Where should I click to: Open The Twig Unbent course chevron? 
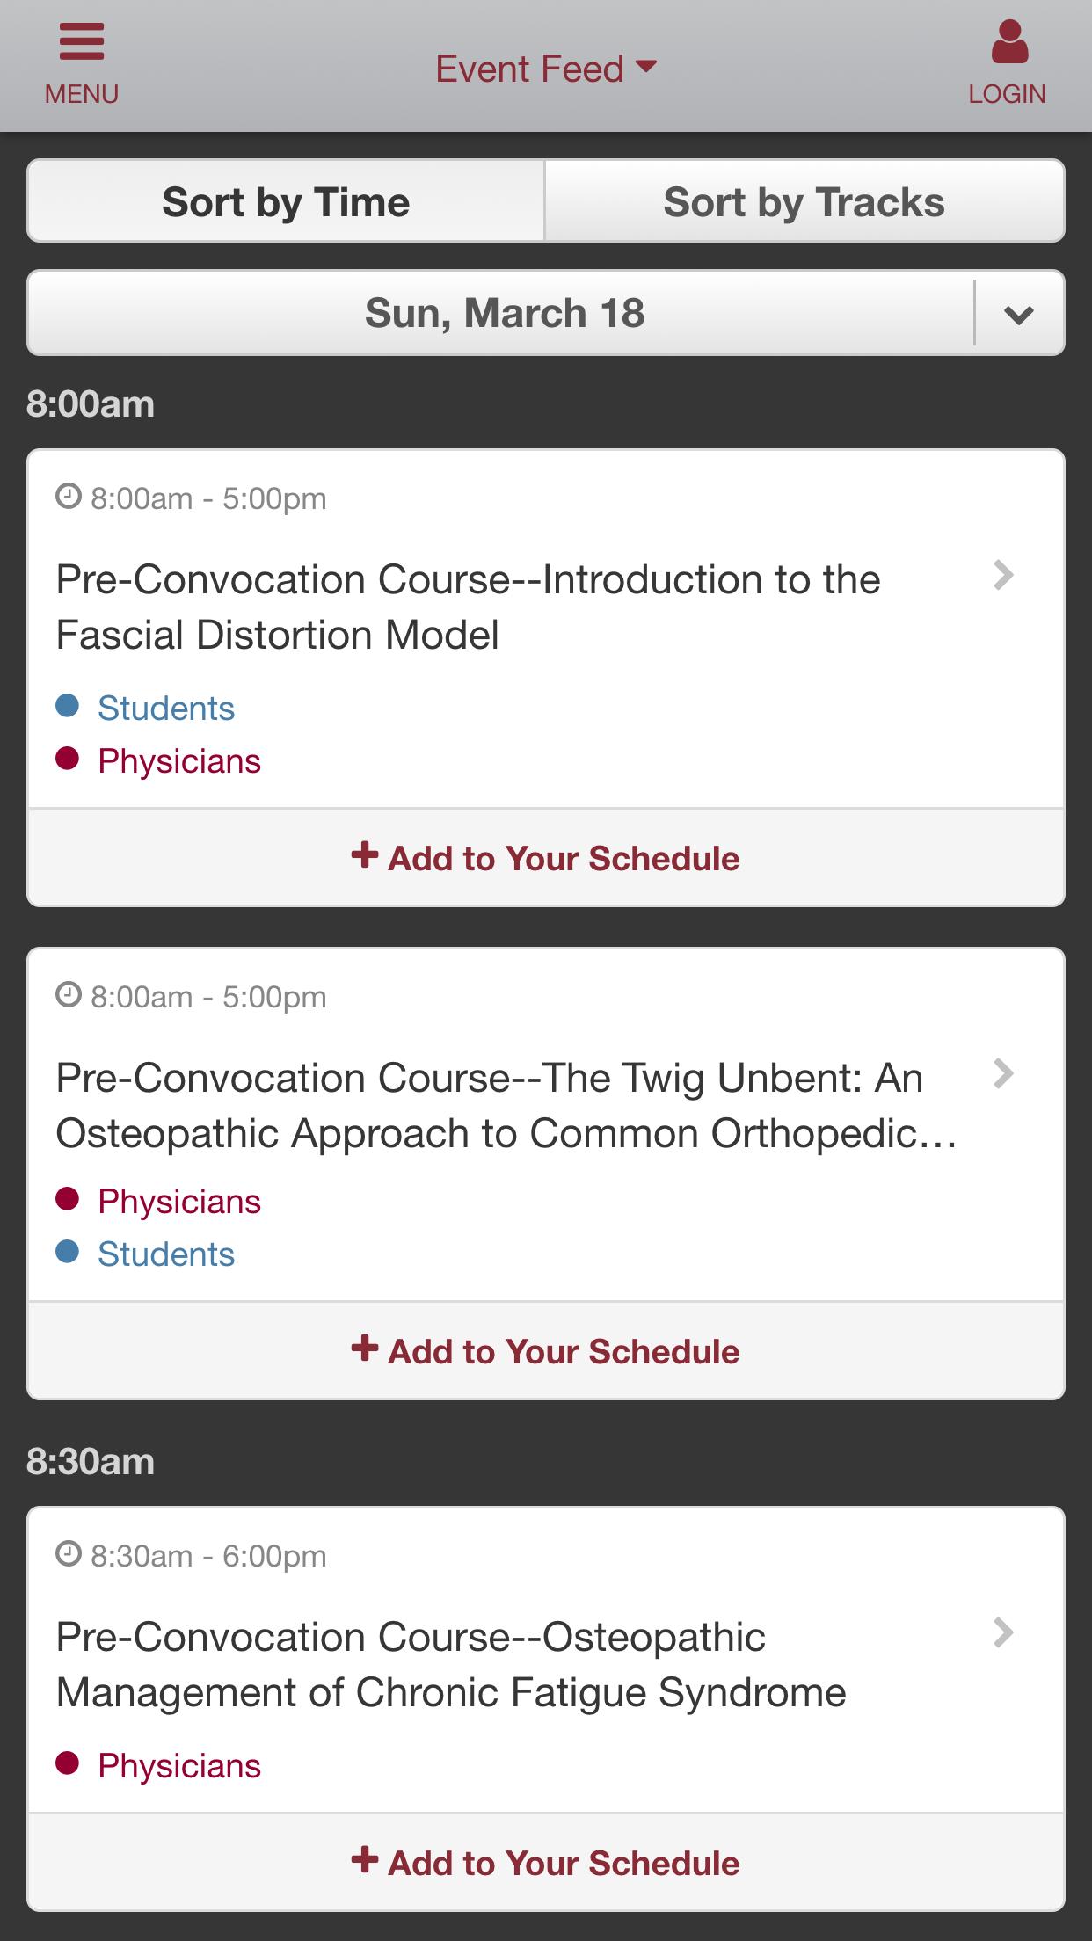[1003, 1073]
